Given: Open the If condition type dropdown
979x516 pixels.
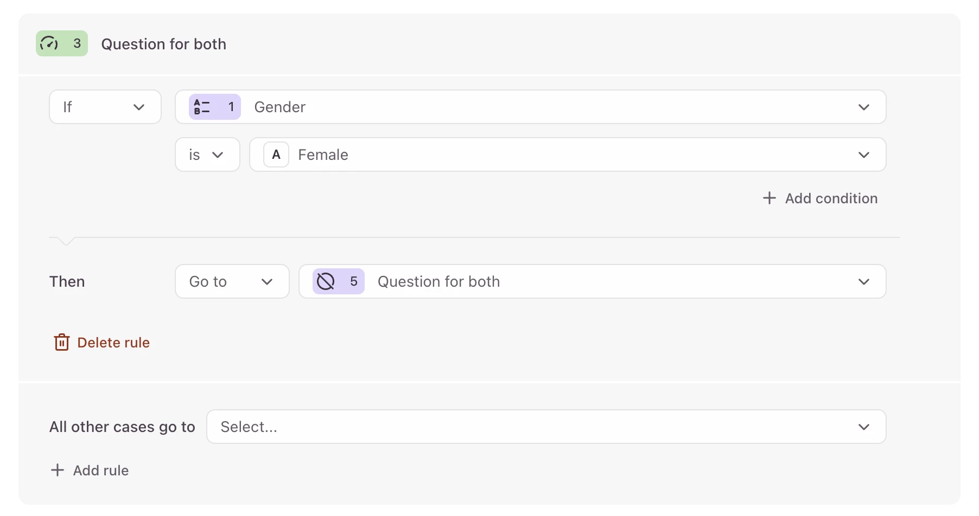Looking at the screenshot, I should 105,107.
